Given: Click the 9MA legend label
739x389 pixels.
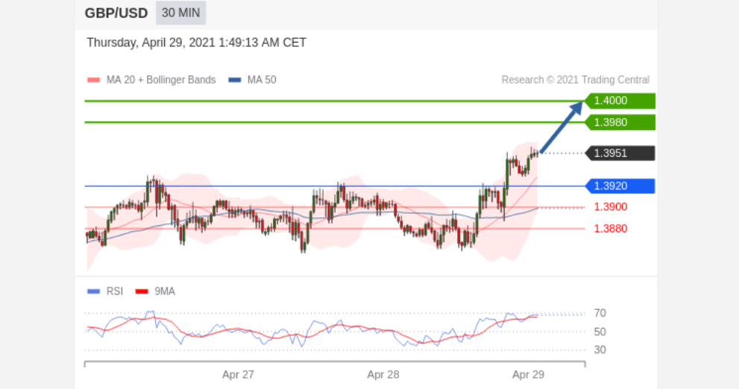Looking at the screenshot, I should pos(165,291).
